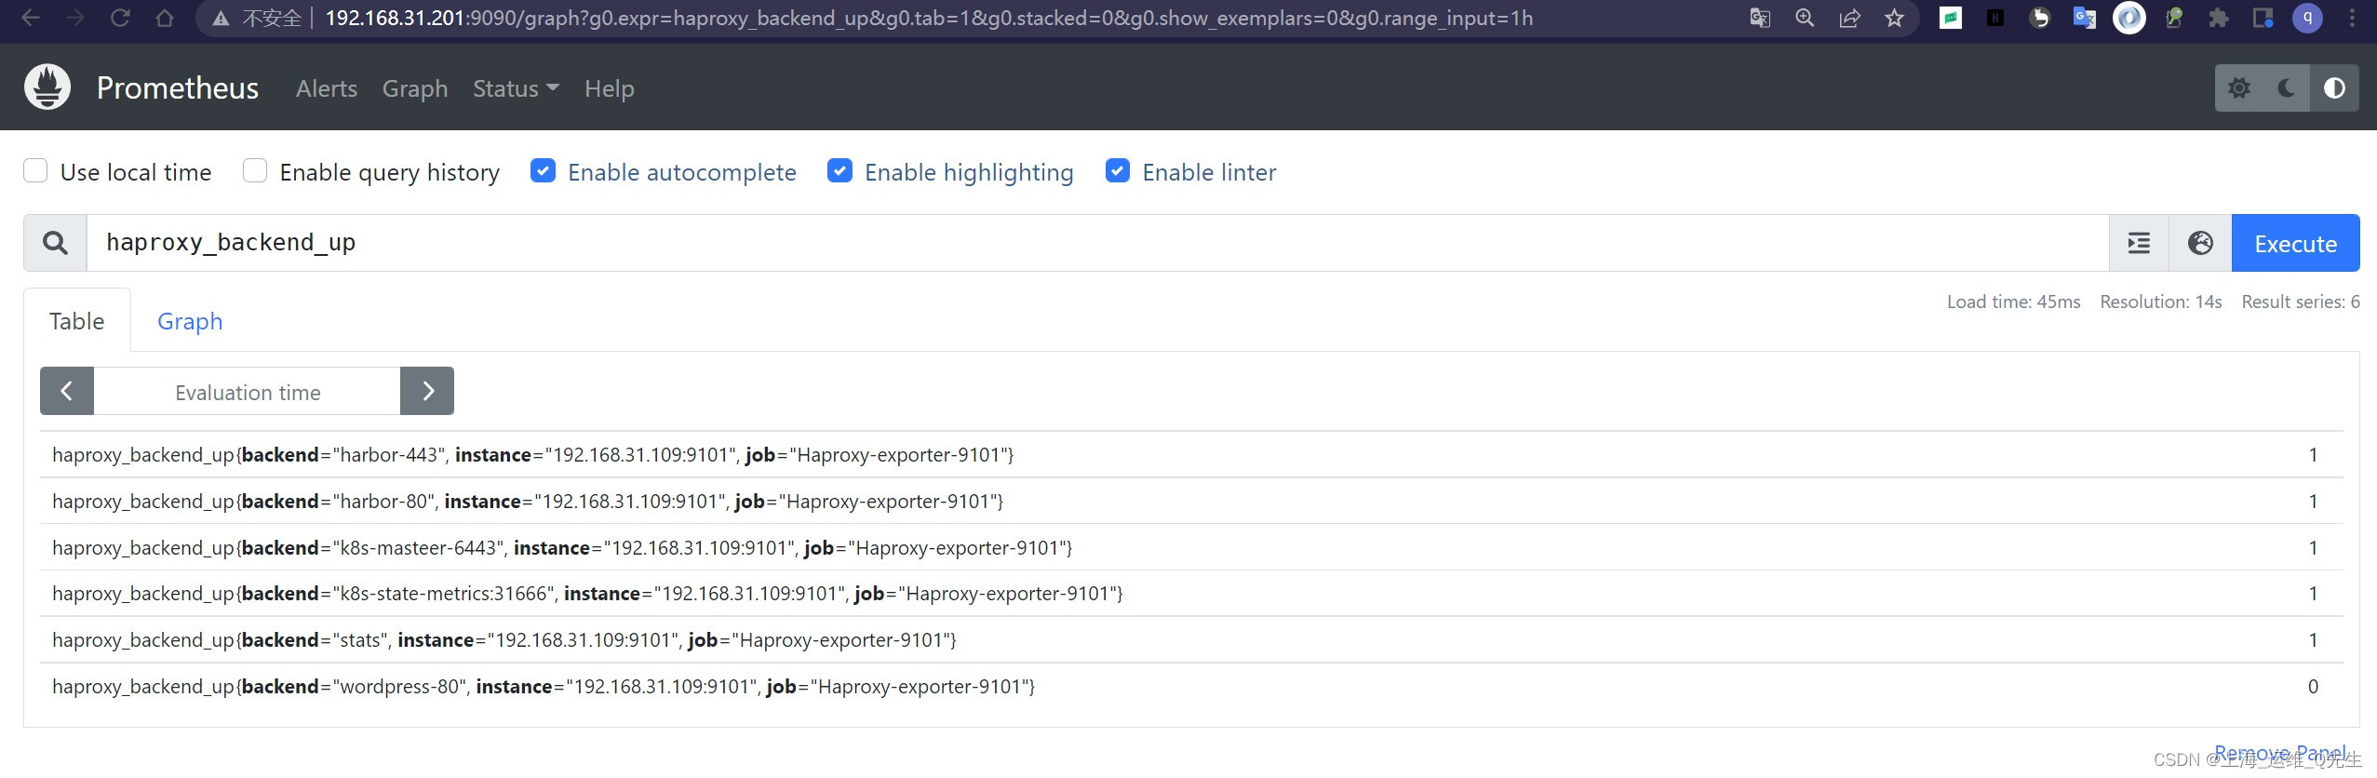
Task: Bookmark this page with the star icon
Action: point(1894,18)
